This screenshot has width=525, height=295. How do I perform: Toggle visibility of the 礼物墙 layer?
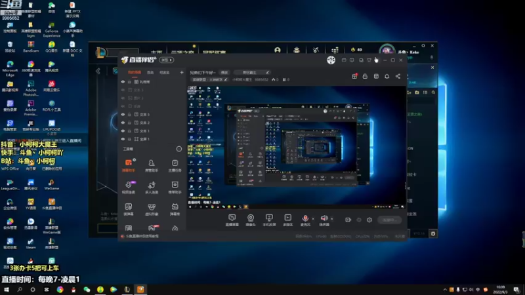(123, 81)
